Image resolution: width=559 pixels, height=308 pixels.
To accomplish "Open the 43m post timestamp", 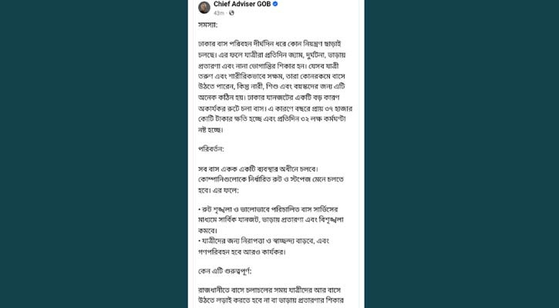I will [x=219, y=13].
